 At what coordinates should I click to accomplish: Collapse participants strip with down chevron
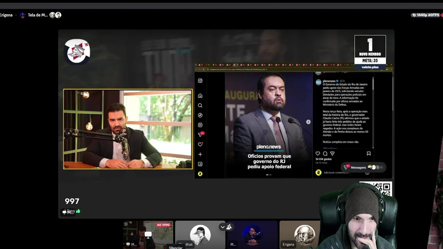pos(223,227)
